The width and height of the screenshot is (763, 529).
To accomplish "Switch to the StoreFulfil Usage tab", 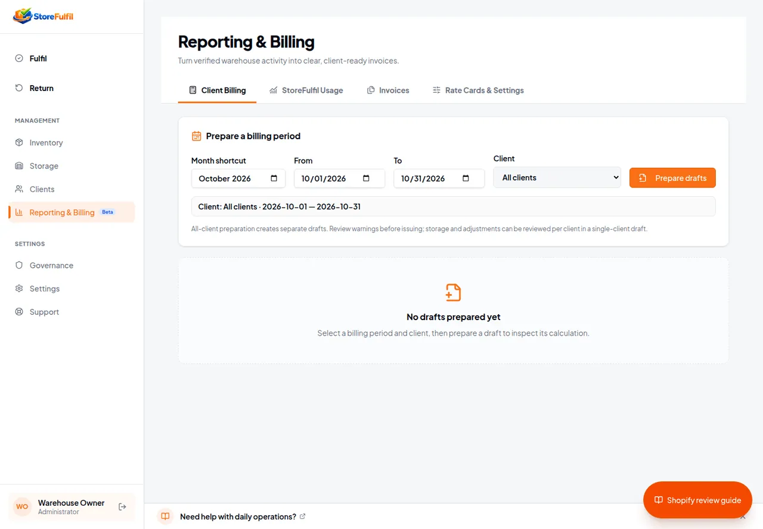I will point(306,90).
